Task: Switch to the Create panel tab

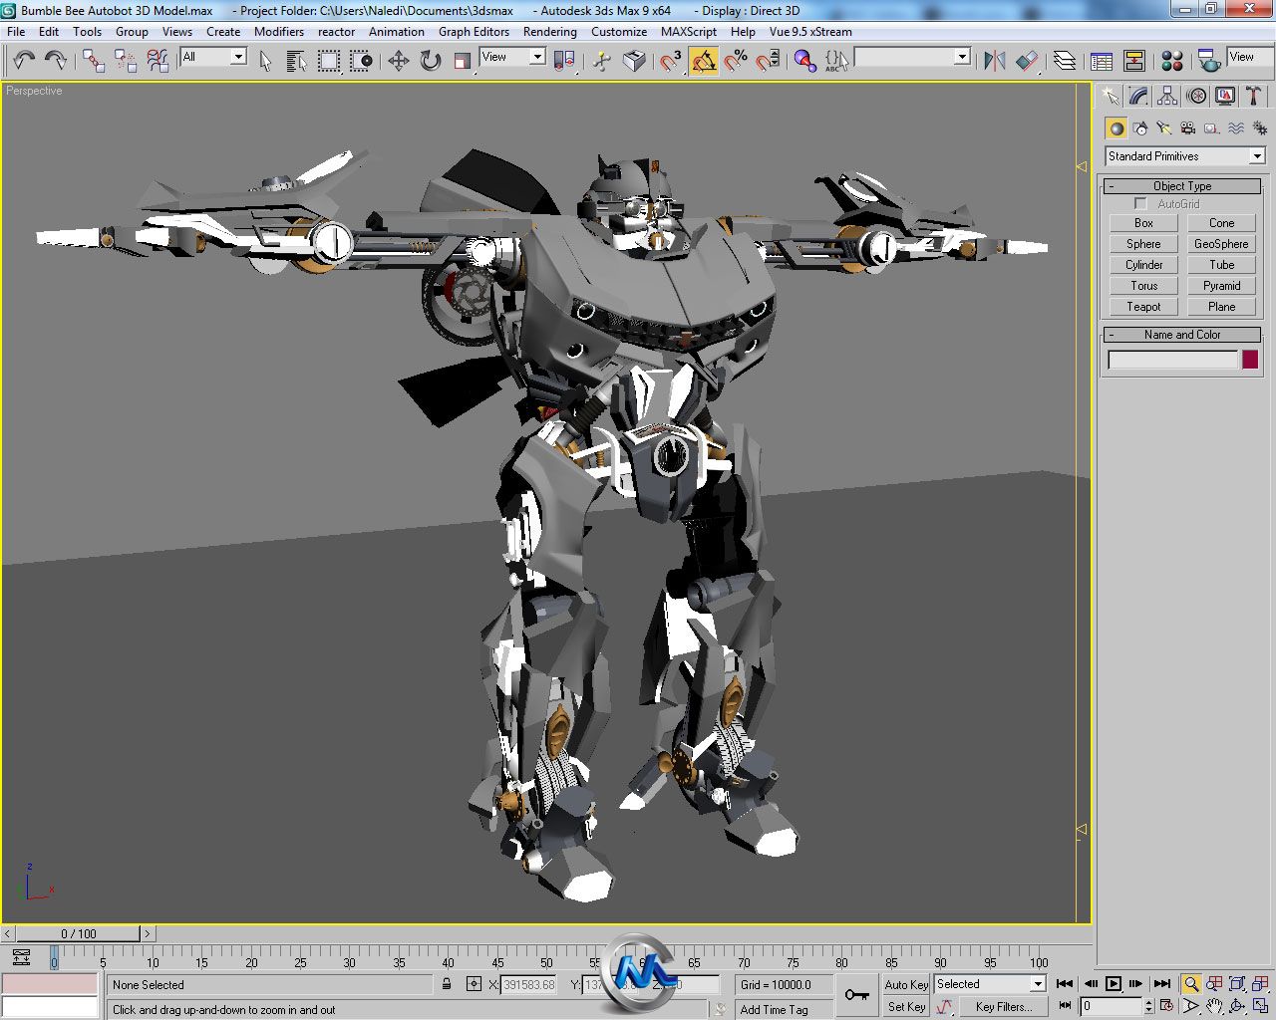Action: [1111, 97]
